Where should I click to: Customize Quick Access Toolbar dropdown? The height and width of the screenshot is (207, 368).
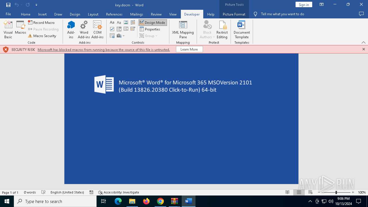[x=36, y=5]
